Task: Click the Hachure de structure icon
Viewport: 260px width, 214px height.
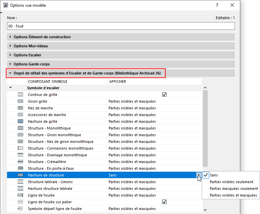Action: tap(20, 175)
